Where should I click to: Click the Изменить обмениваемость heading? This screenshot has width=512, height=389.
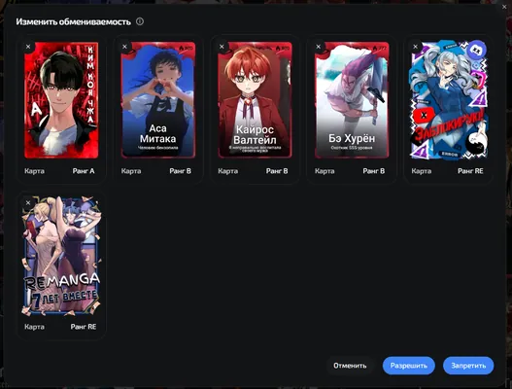click(x=74, y=22)
